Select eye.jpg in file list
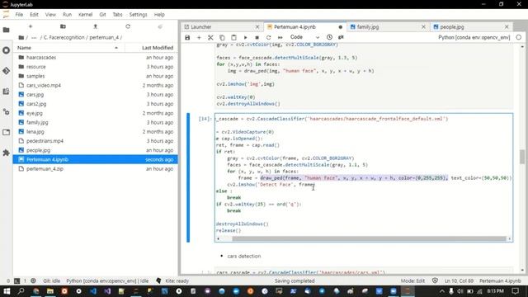The width and height of the screenshot is (528, 297). [x=96, y=113]
